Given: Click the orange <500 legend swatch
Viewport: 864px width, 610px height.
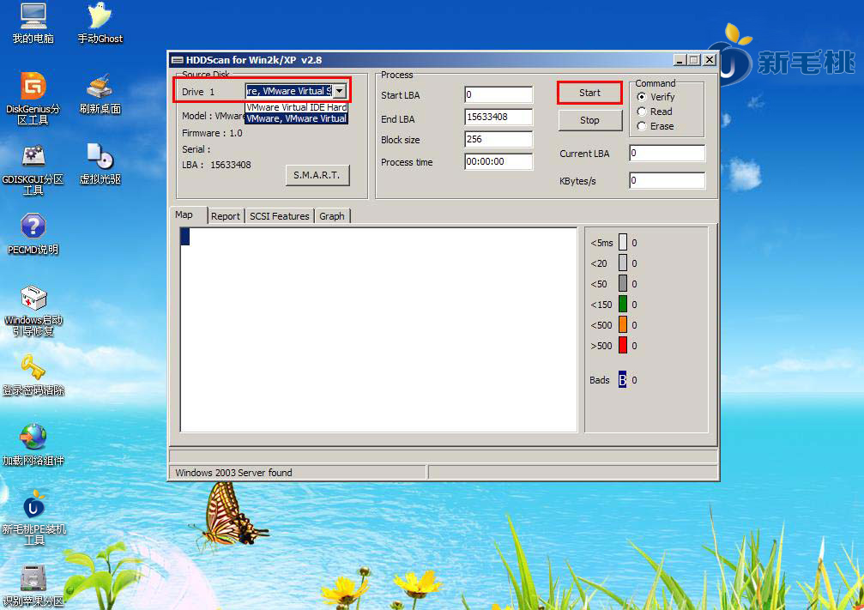Looking at the screenshot, I should click(623, 324).
